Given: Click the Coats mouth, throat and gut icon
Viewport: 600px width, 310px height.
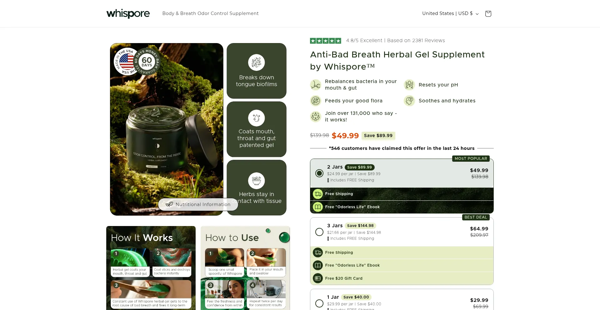Looking at the screenshot, I should (x=257, y=118).
